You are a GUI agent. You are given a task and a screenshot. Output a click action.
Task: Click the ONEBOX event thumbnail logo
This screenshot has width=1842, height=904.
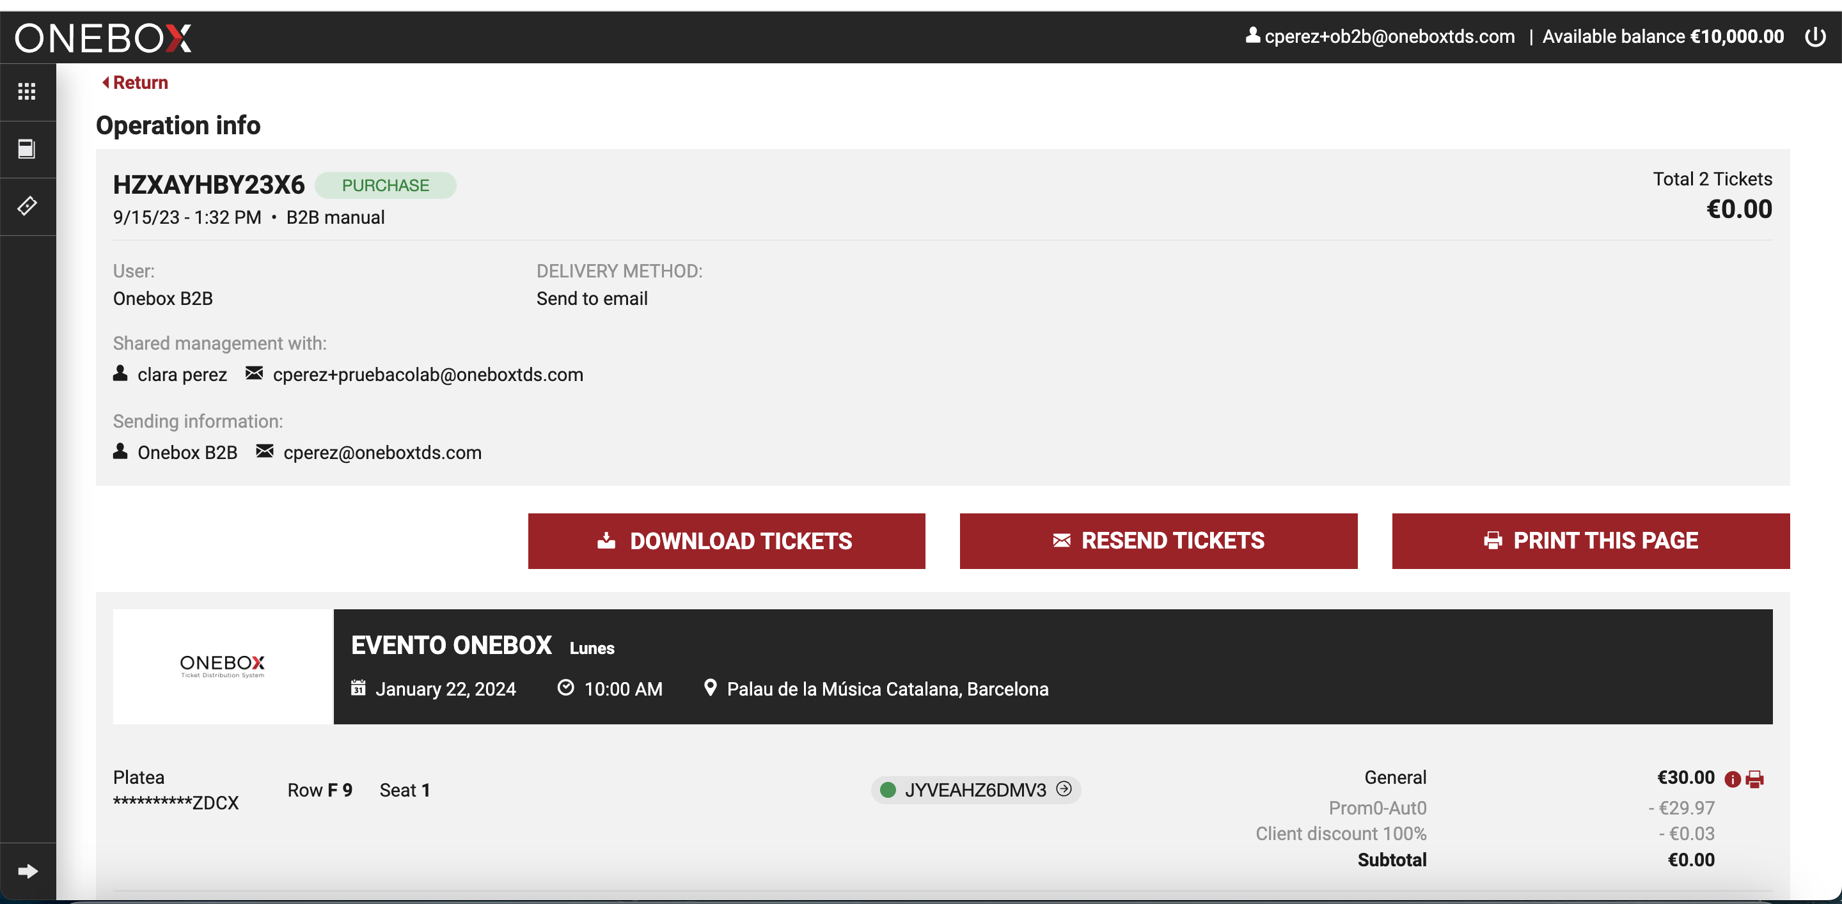pos(223,666)
